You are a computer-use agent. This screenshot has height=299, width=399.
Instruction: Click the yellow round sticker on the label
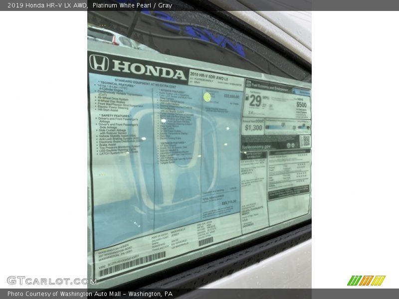(207, 97)
